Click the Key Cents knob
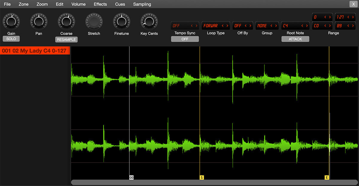The height and width of the screenshot is (186, 359). [149, 21]
